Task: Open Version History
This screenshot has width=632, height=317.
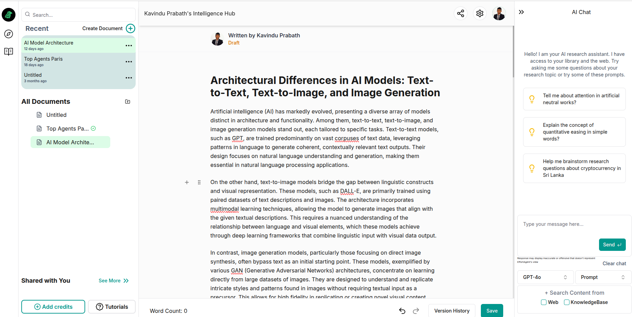Action: pos(452,311)
